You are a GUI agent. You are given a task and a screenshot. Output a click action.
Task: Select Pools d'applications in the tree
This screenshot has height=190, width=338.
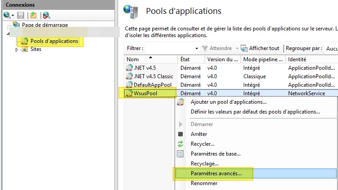54,41
